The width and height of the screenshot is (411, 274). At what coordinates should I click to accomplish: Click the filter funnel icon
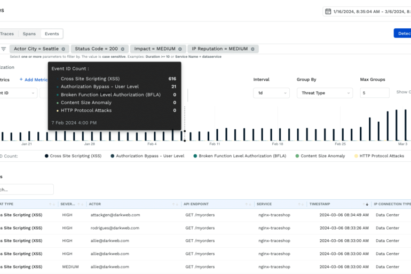(x=3, y=49)
